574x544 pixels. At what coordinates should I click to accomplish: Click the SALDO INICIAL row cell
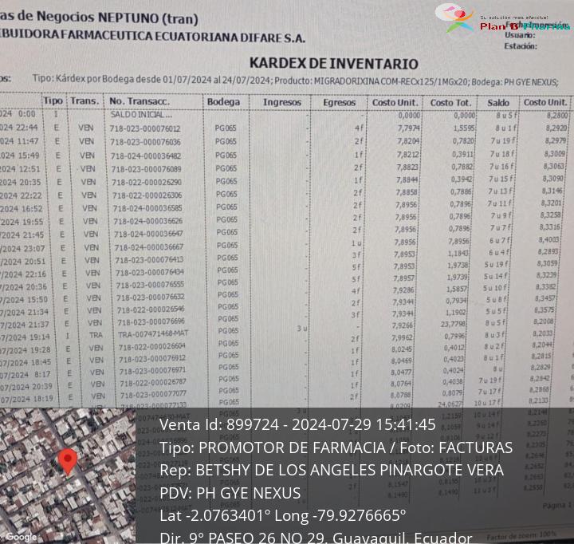141,115
